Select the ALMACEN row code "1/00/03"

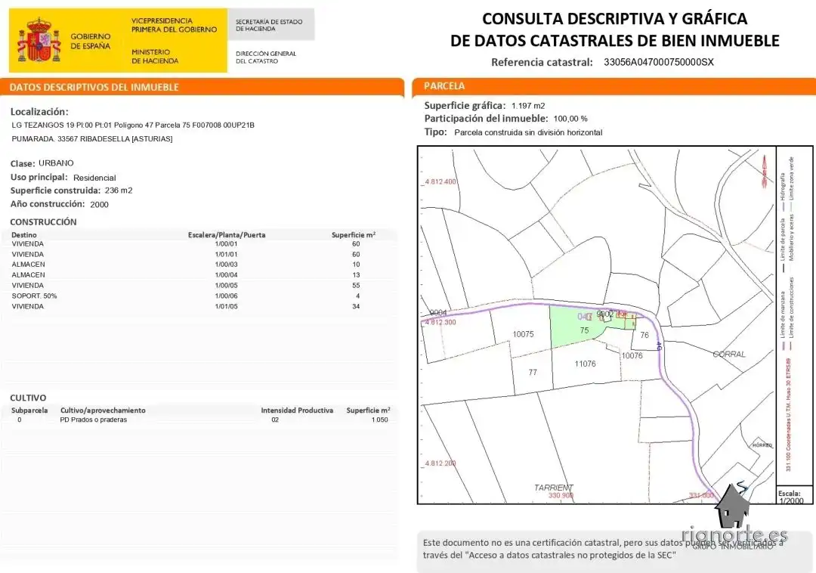(x=226, y=265)
